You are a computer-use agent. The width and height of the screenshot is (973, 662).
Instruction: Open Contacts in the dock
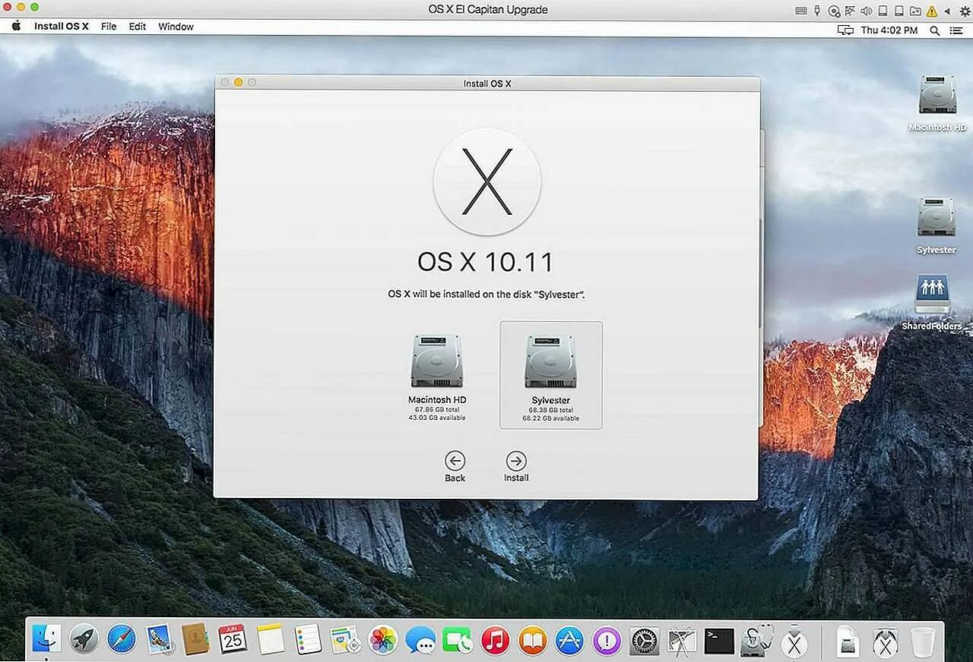(x=195, y=639)
